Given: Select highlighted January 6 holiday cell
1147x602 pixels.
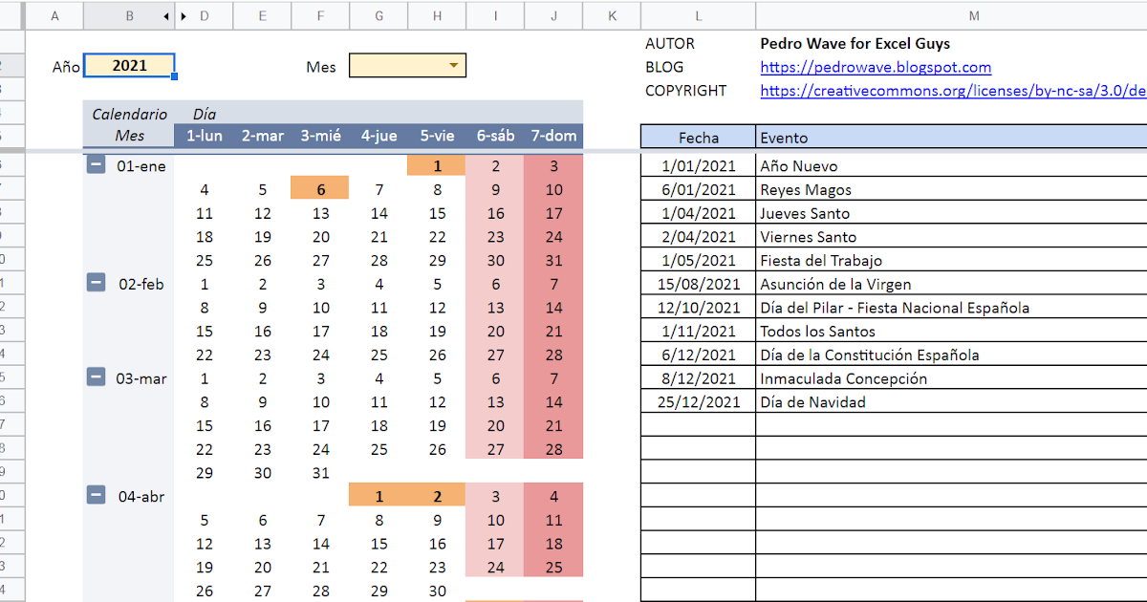Looking at the screenshot, I should (x=320, y=189).
